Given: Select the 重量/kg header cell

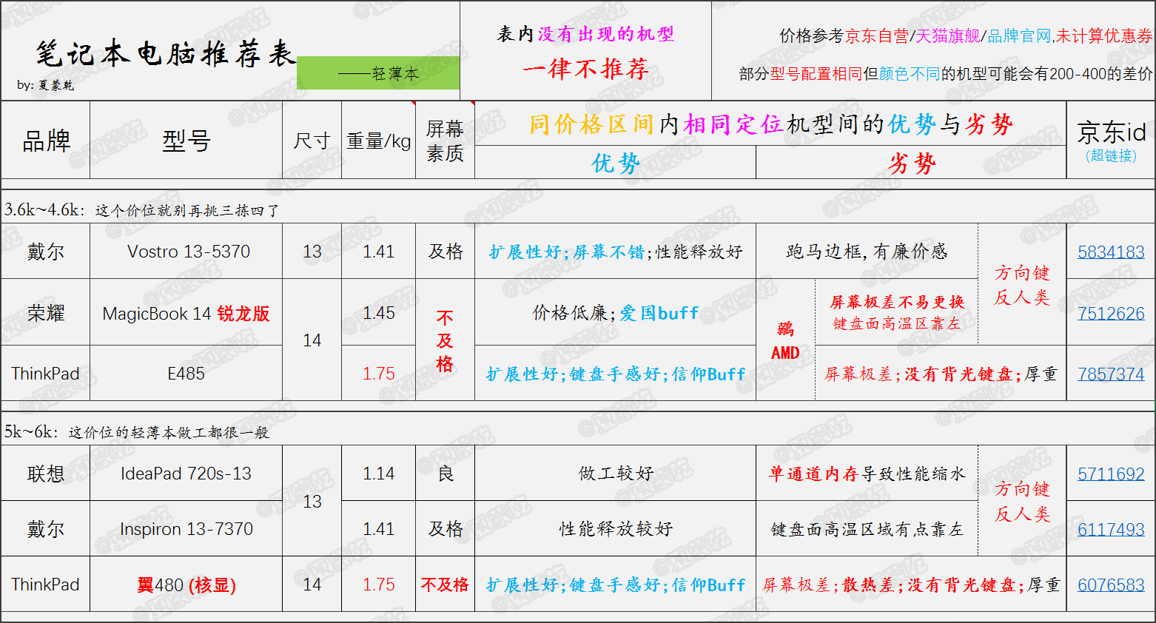Looking at the screenshot, I should (x=379, y=141).
